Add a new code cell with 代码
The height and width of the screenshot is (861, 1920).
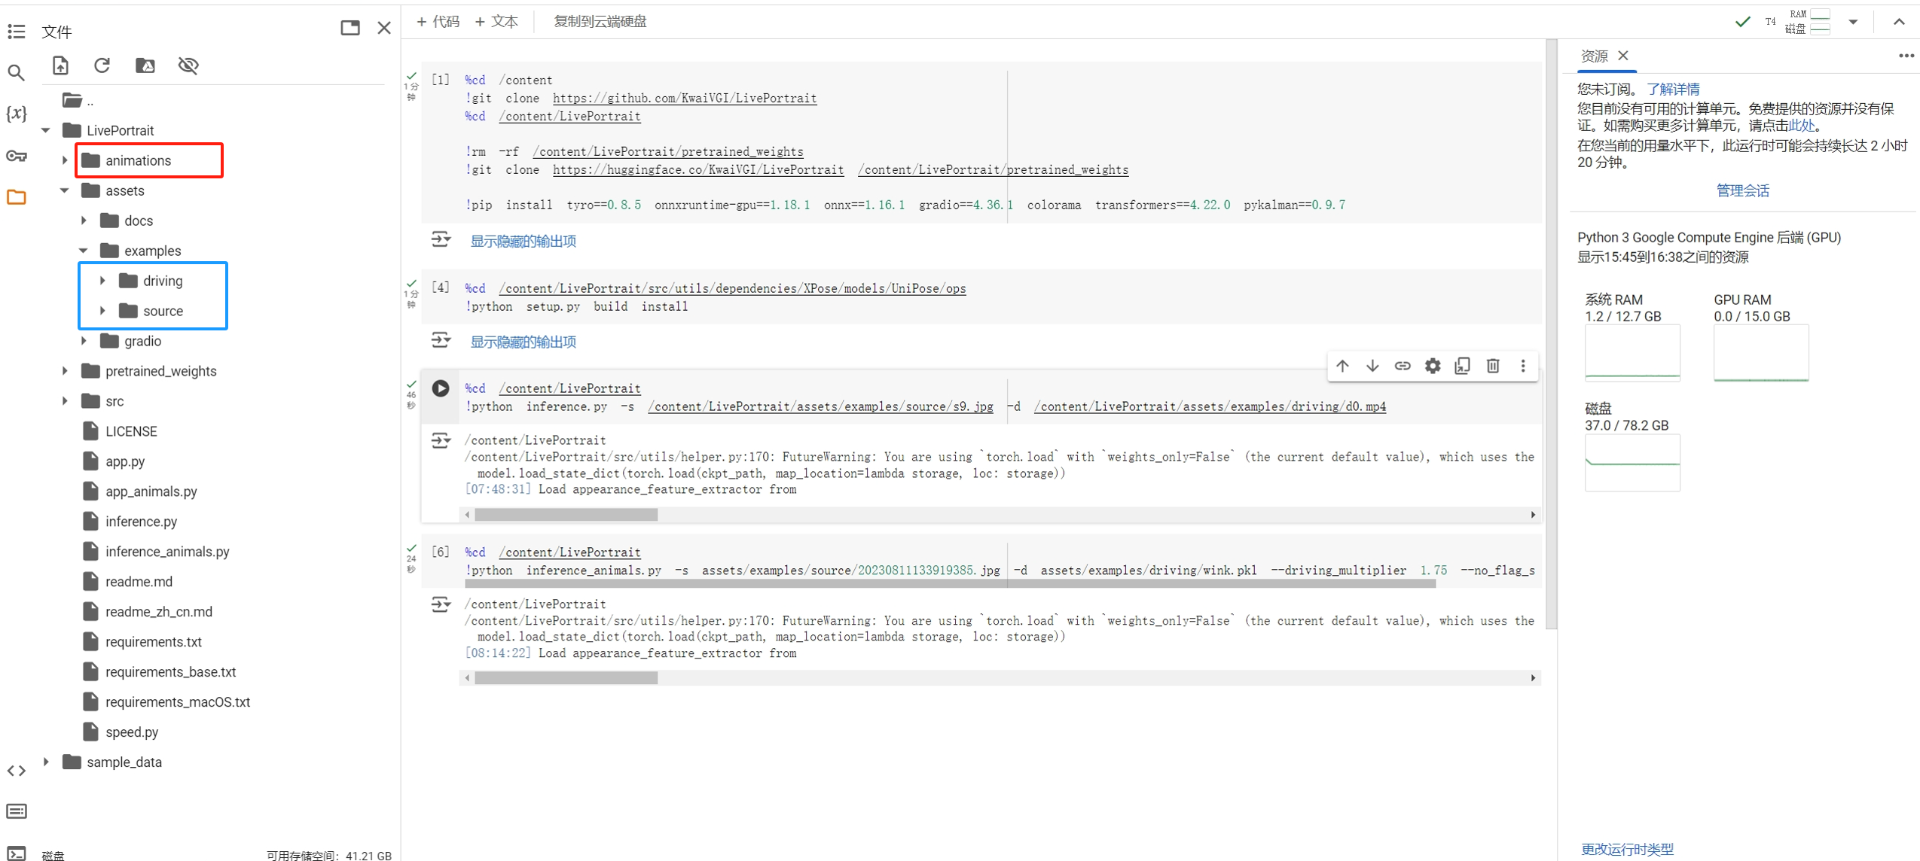(438, 22)
